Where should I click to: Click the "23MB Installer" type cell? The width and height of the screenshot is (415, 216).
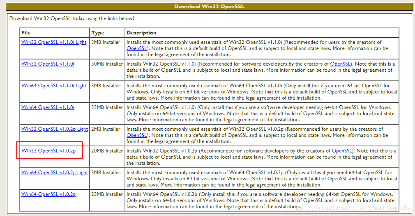[107, 194]
